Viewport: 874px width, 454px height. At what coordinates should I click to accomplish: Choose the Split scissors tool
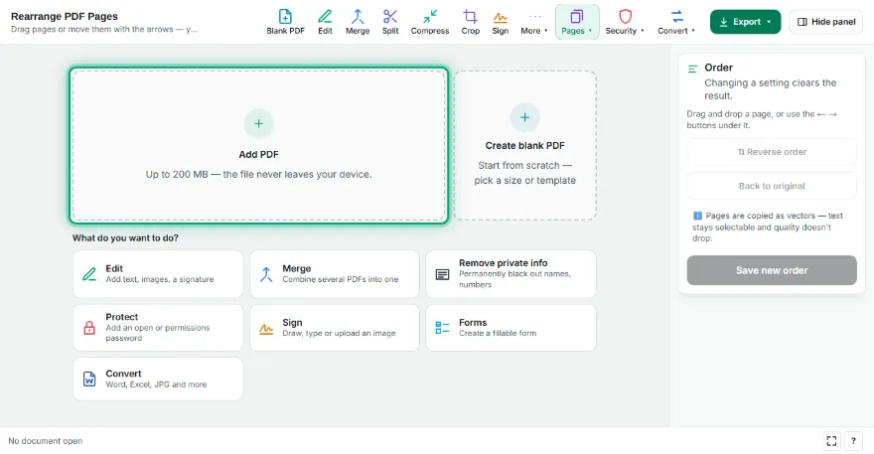(390, 22)
